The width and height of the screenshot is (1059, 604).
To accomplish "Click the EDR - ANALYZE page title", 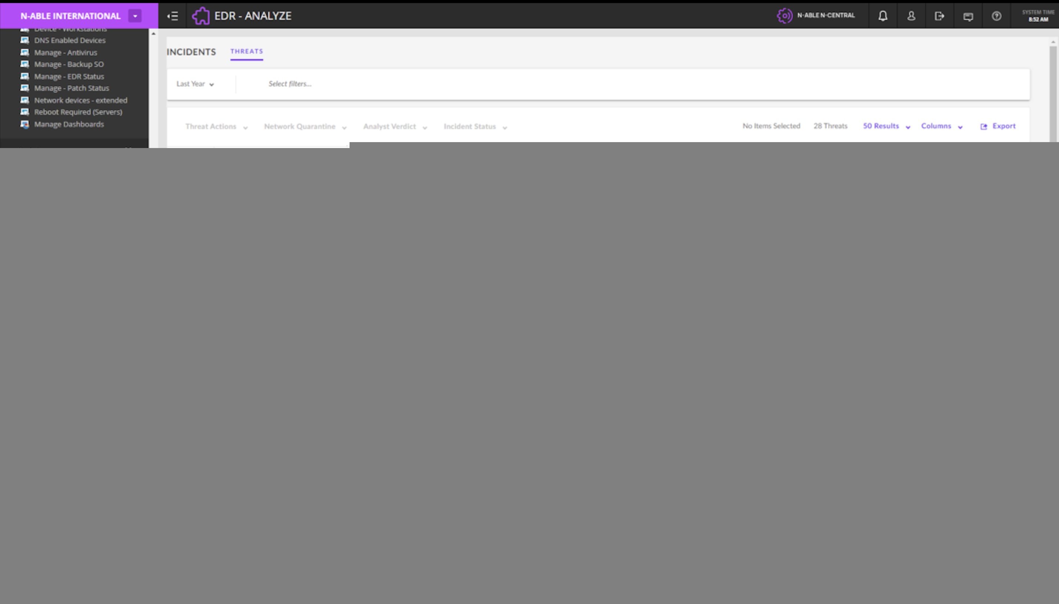I will coord(253,16).
